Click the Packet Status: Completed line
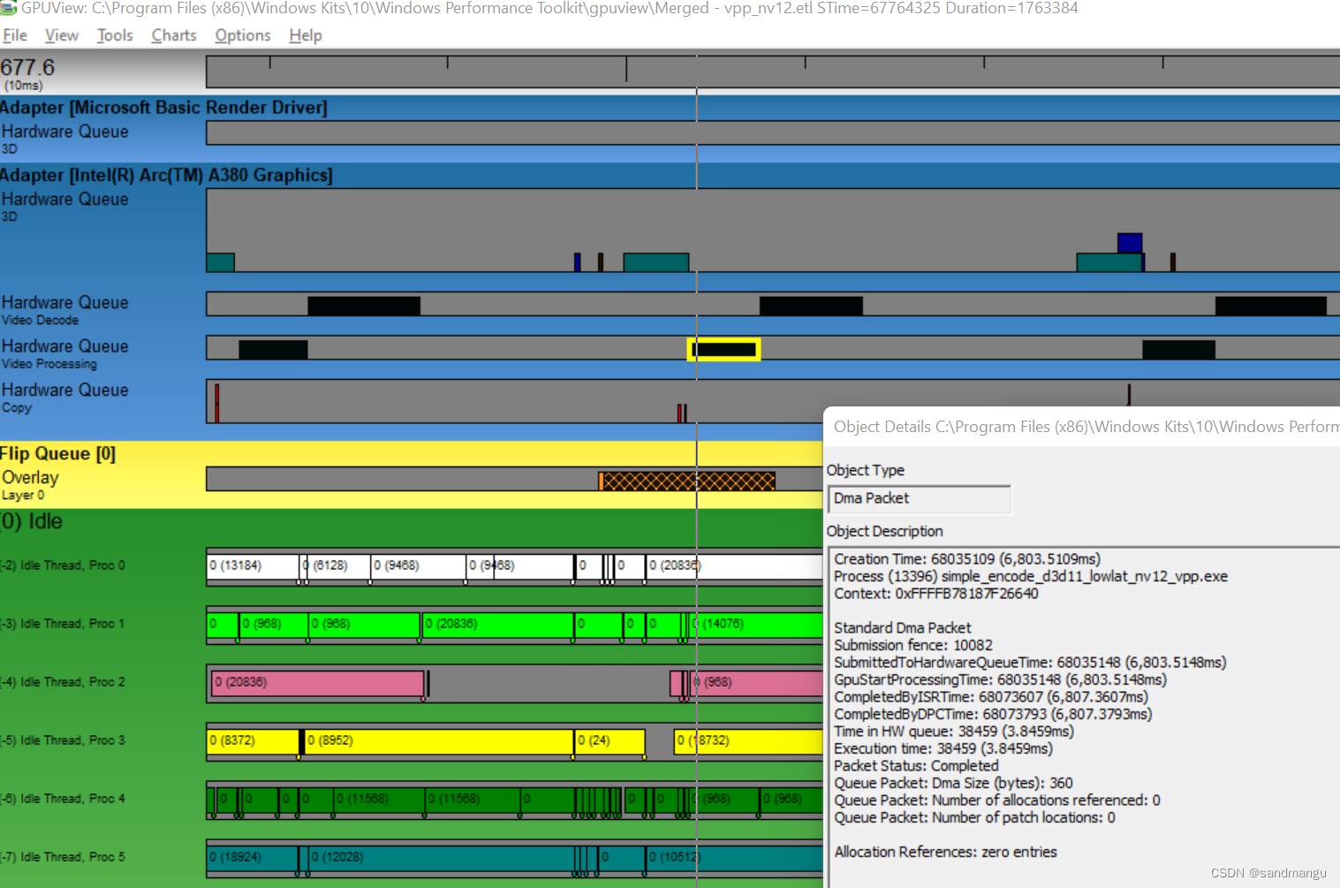 pos(916,766)
